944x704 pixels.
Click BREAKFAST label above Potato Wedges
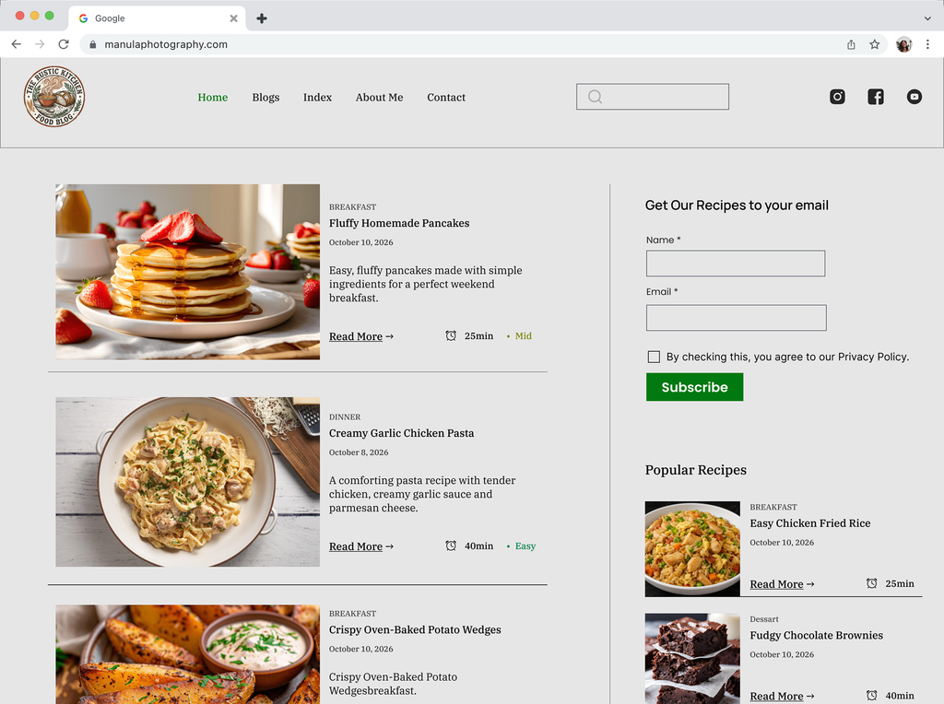(x=352, y=614)
